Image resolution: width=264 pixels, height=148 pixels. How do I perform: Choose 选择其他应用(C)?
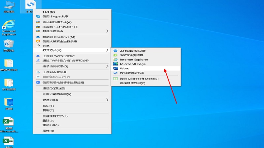[x=146, y=83]
